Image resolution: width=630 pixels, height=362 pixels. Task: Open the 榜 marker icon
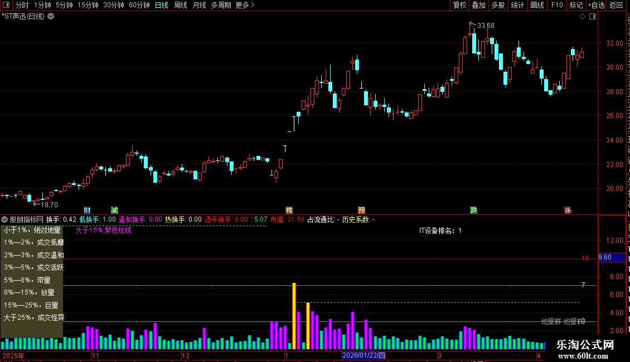(289, 211)
